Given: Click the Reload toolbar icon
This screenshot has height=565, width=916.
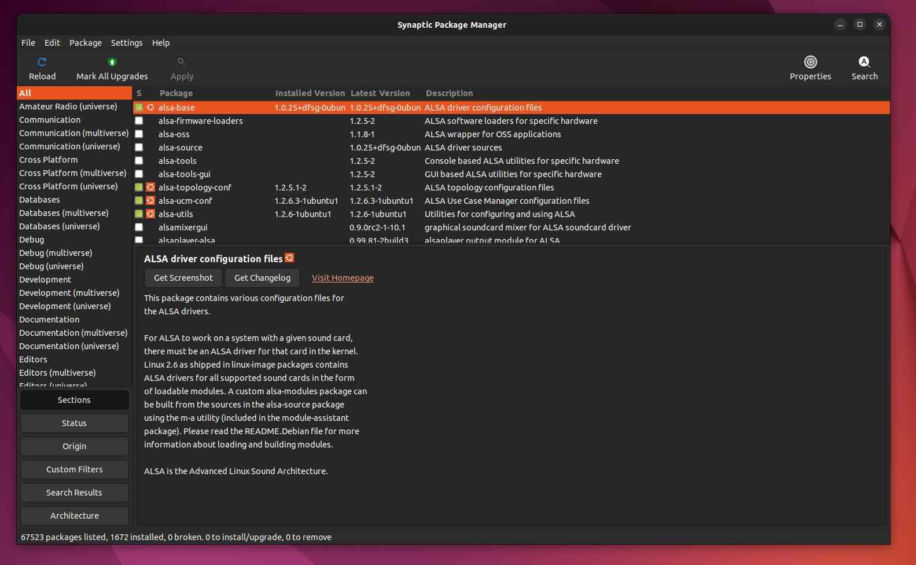Looking at the screenshot, I should coord(42,62).
